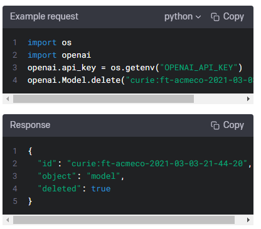The image size is (261, 229).
Task: Click the "import os" code line
Action: coord(50,43)
